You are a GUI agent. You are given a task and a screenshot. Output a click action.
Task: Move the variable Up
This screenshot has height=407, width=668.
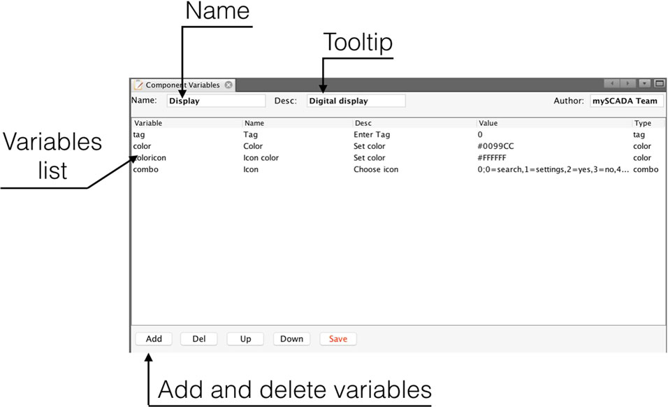click(x=245, y=338)
